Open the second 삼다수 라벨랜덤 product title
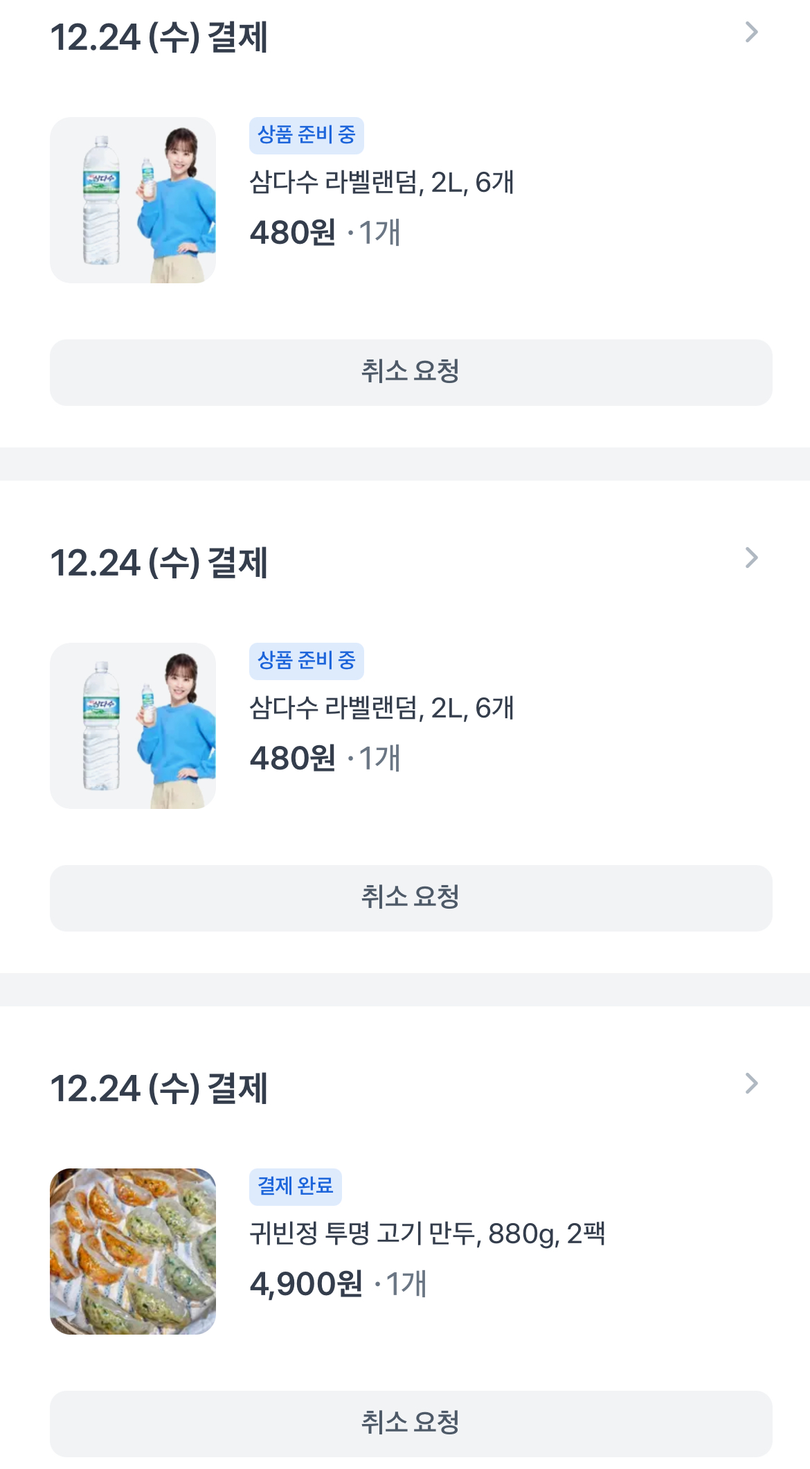The image size is (810, 1469). [x=381, y=709]
